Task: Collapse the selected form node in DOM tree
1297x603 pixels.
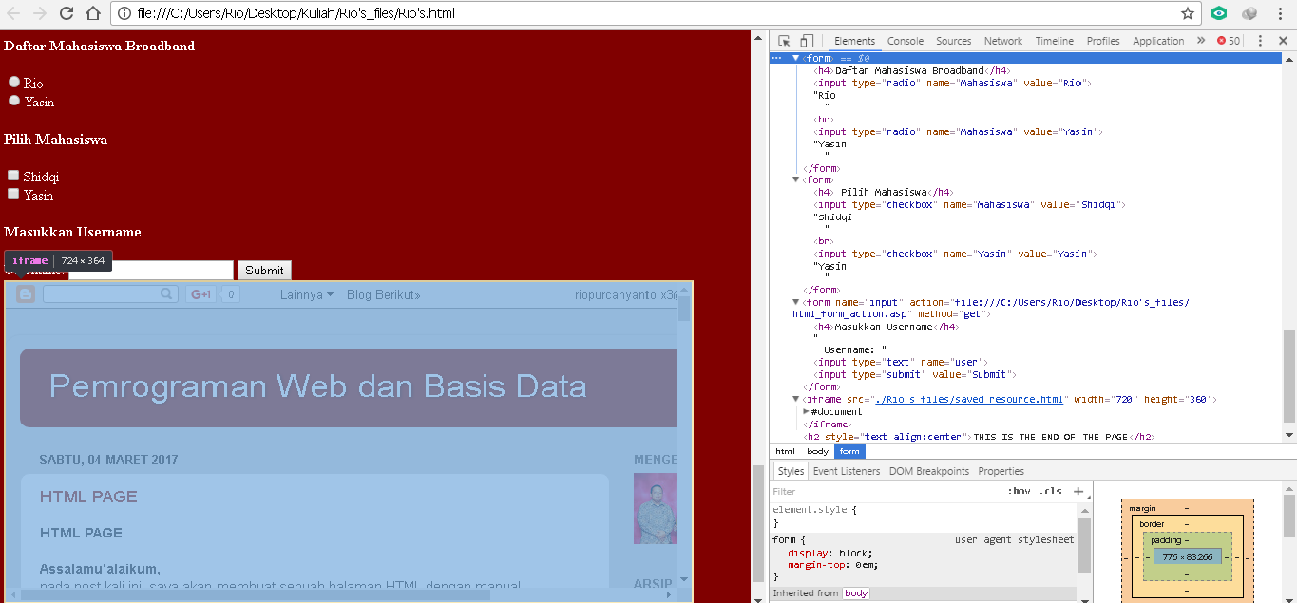Action: 796,58
